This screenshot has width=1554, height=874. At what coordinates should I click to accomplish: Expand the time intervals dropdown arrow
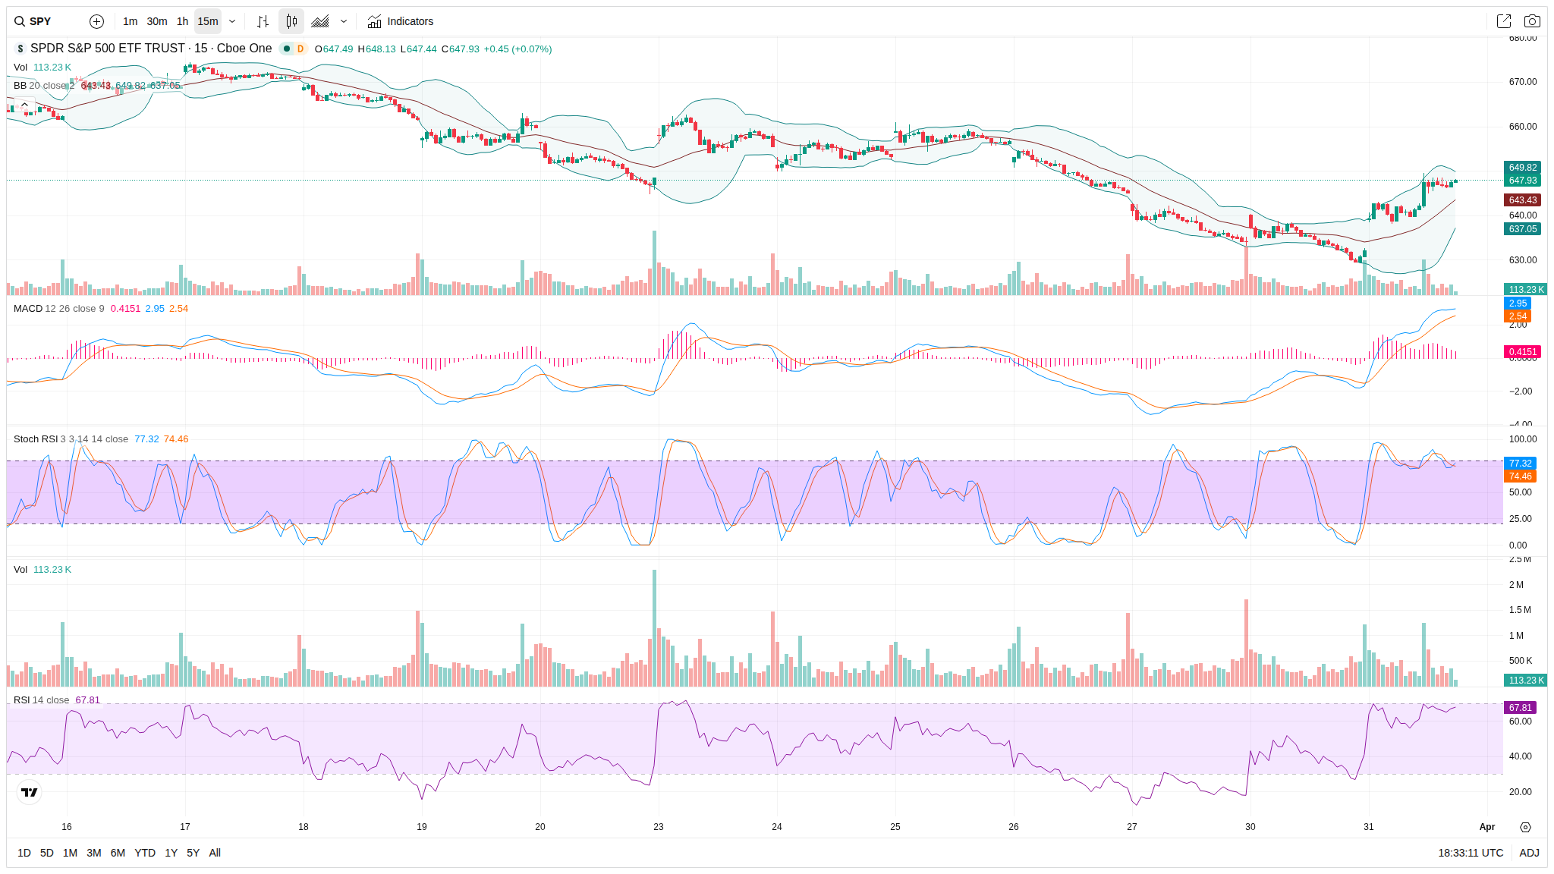pos(232,21)
